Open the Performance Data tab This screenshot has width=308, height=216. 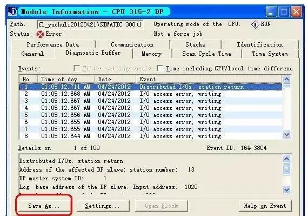[x=53, y=44]
